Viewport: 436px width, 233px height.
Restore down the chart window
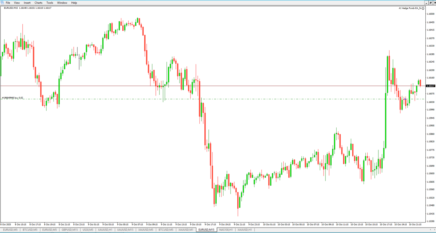pos(431,3)
